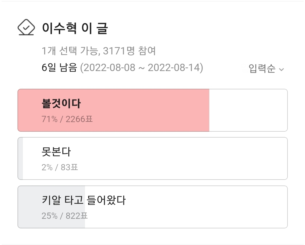Click the 2022-08-08 start date
Screen dimensions: 305x245
tap(110, 67)
